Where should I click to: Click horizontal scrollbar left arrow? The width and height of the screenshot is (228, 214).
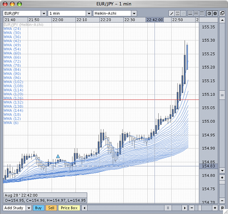click(x=84, y=208)
